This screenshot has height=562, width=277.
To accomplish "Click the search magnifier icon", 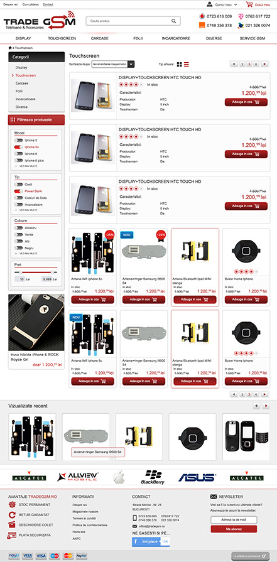I will pyautogui.click(x=174, y=21).
